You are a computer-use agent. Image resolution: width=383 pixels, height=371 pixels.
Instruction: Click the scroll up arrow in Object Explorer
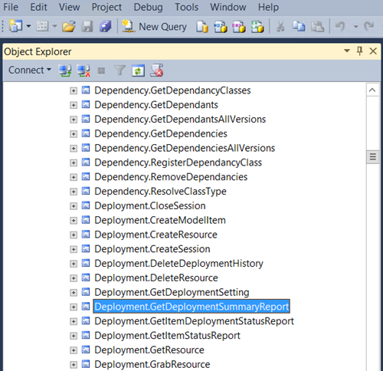tap(372, 90)
